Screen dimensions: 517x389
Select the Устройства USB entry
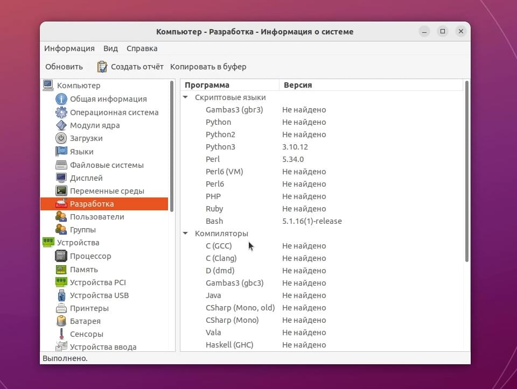[99, 295]
